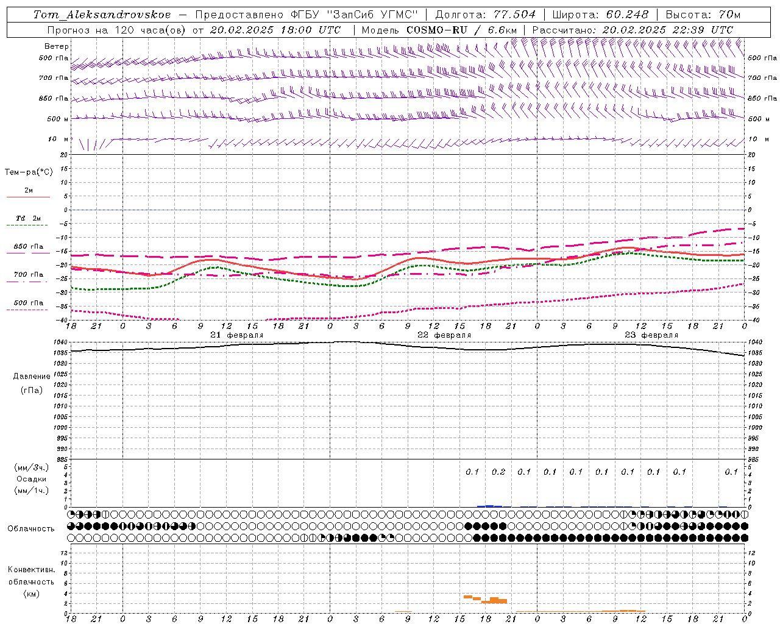Click the (мм/3ч.) precipitation unit label
This screenshot has width=780, height=624.
click(x=32, y=467)
